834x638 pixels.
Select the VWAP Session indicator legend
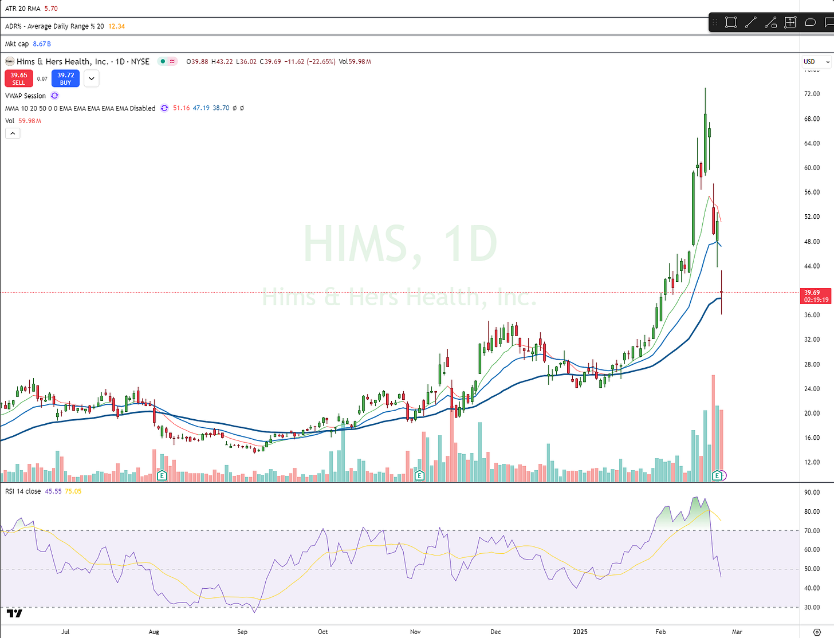[26, 96]
